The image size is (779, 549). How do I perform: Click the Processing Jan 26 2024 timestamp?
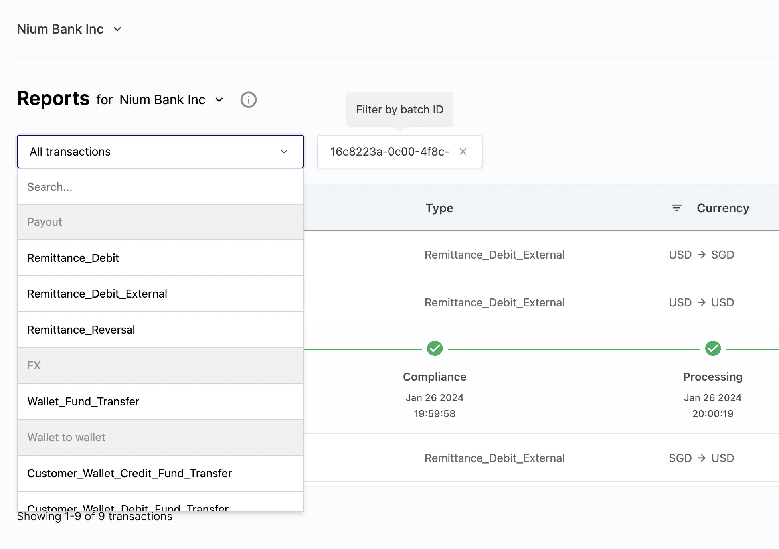[713, 405]
